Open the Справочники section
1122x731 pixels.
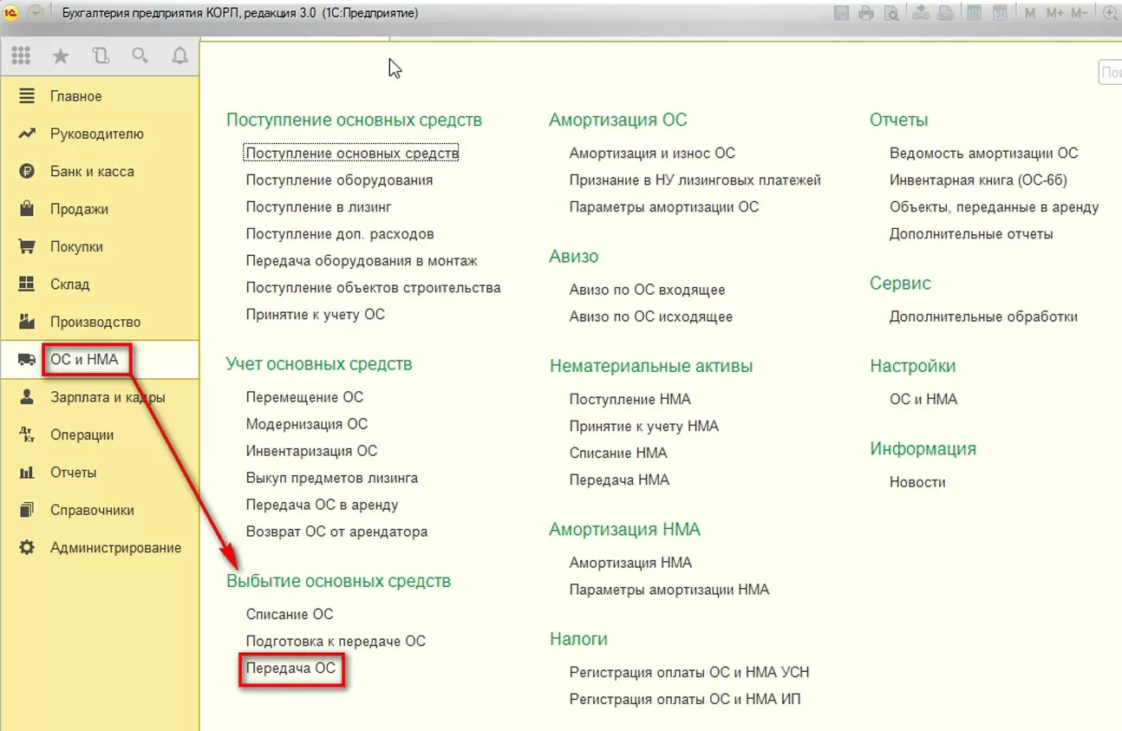click(x=100, y=510)
